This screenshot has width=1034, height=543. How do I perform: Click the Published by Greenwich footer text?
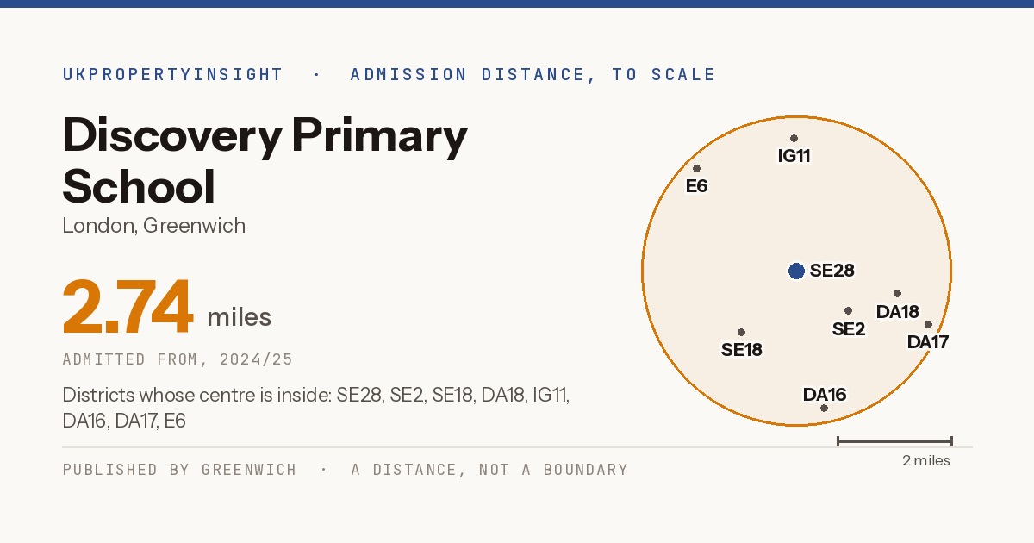pyautogui.click(x=179, y=470)
